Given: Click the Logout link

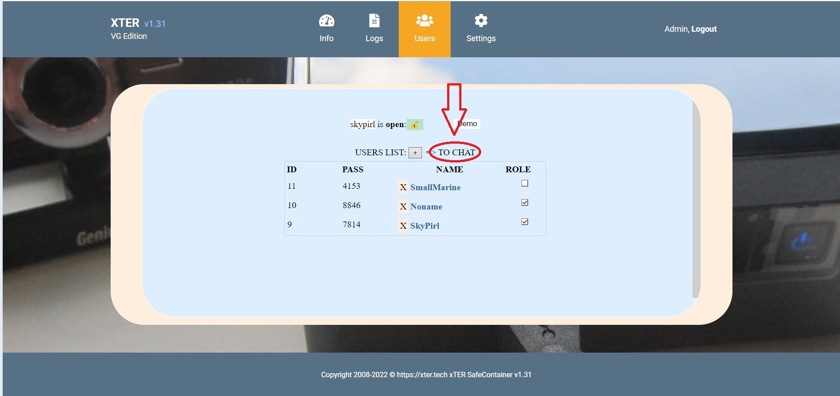Looking at the screenshot, I should pyautogui.click(x=704, y=29).
